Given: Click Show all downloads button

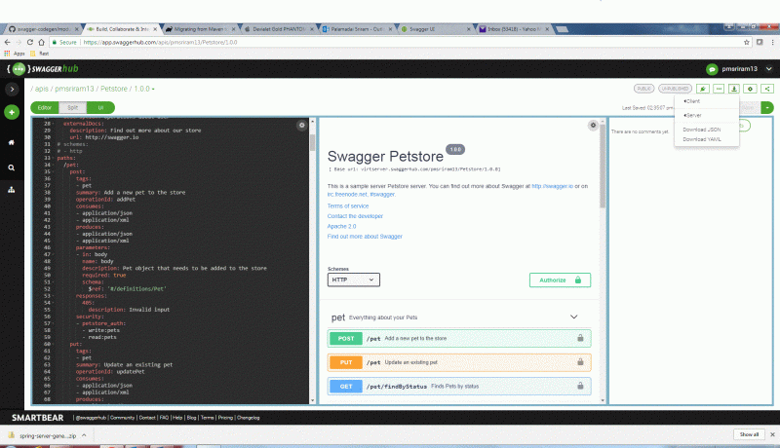Looking at the screenshot, I should point(749,434).
